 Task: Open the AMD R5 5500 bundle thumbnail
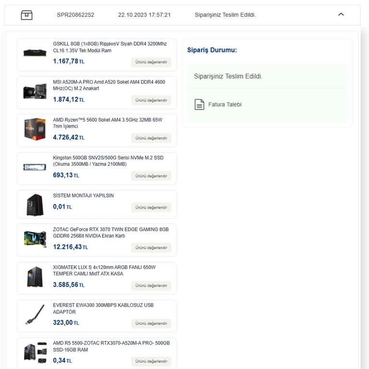click(35, 353)
